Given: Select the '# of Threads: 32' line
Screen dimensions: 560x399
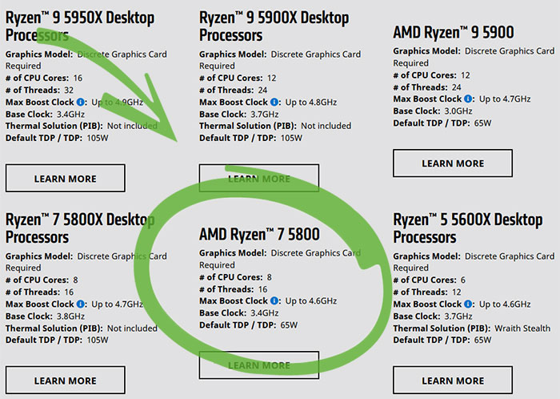Looking at the screenshot, I should point(40,90).
